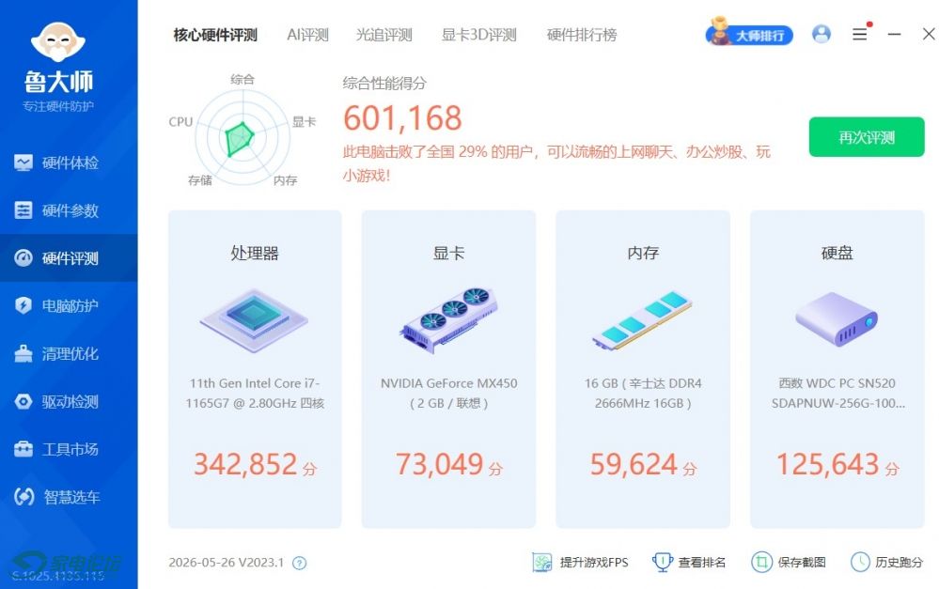Click the 11th Gen Intel Core i7 text
The width and height of the screenshot is (939, 589).
(255, 394)
